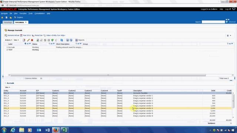
Task: Click the grayed second document icon after X
Action: pyautogui.click(x=41, y=40)
